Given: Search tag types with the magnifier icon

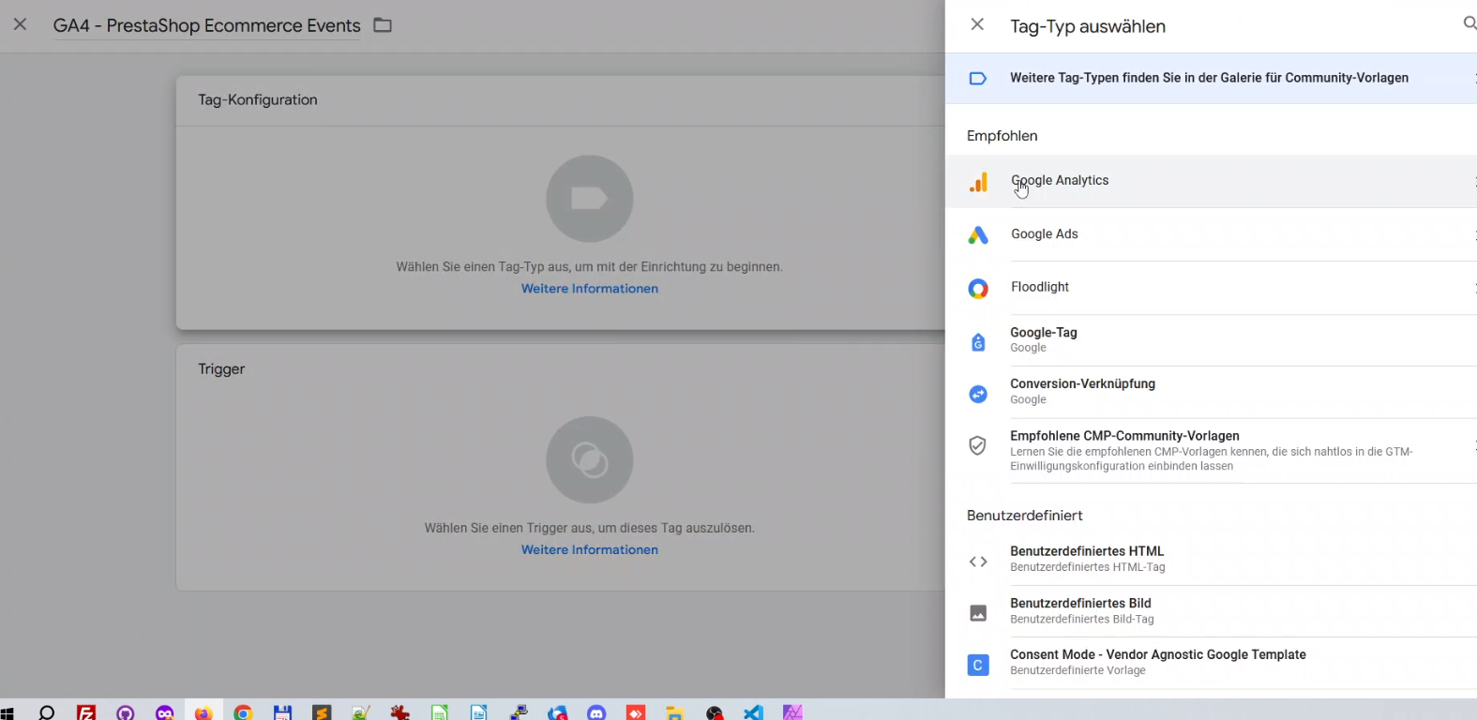Looking at the screenshot, I should [1469, 23].
